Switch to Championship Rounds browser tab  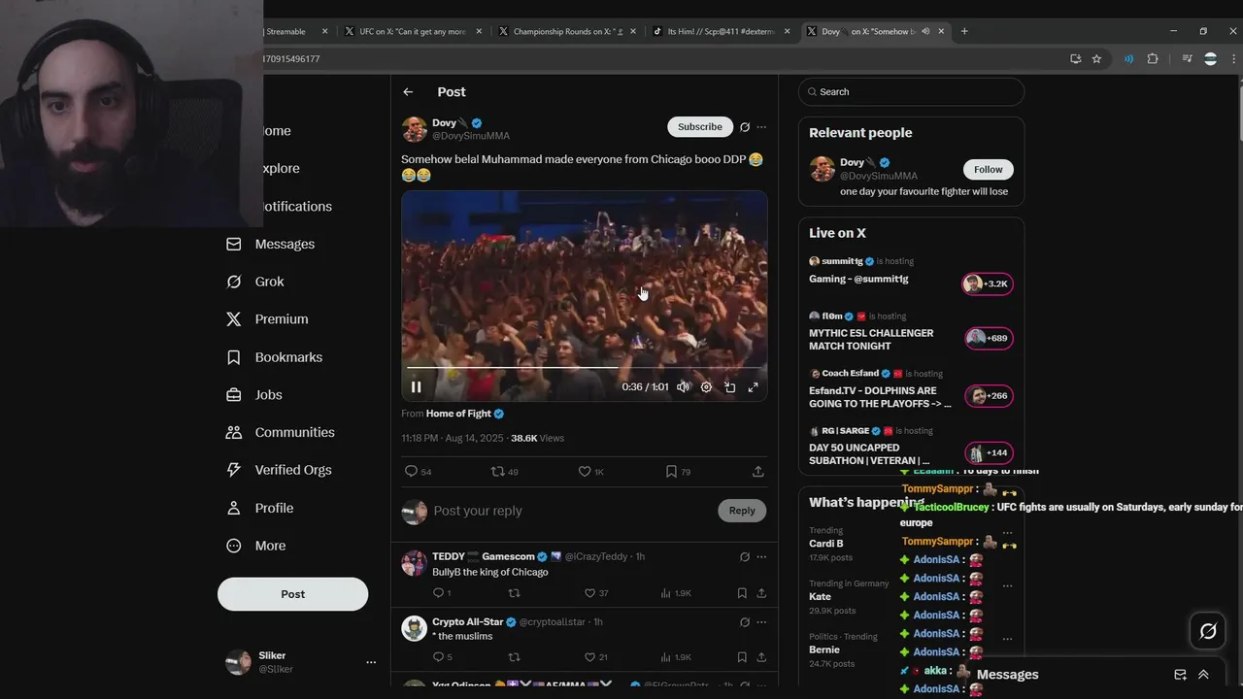click(x=566, y=31)
